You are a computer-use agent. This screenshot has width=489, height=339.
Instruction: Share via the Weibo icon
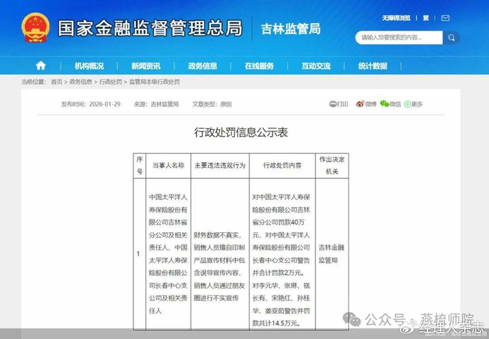[360, 104]
